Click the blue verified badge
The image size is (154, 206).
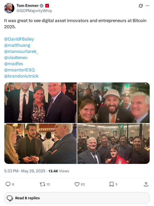(x=42, y=6)
